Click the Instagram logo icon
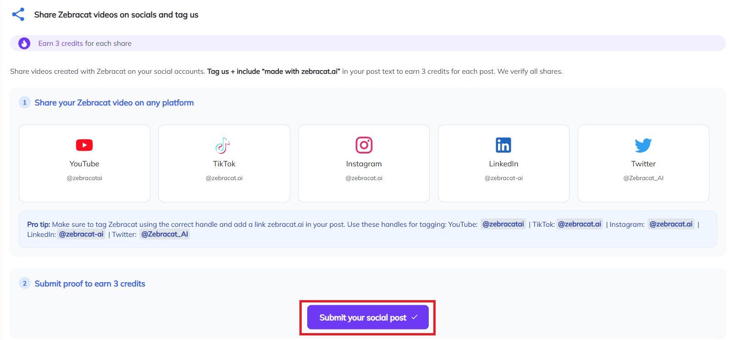730x340 pixels. [x=364, y=145]
